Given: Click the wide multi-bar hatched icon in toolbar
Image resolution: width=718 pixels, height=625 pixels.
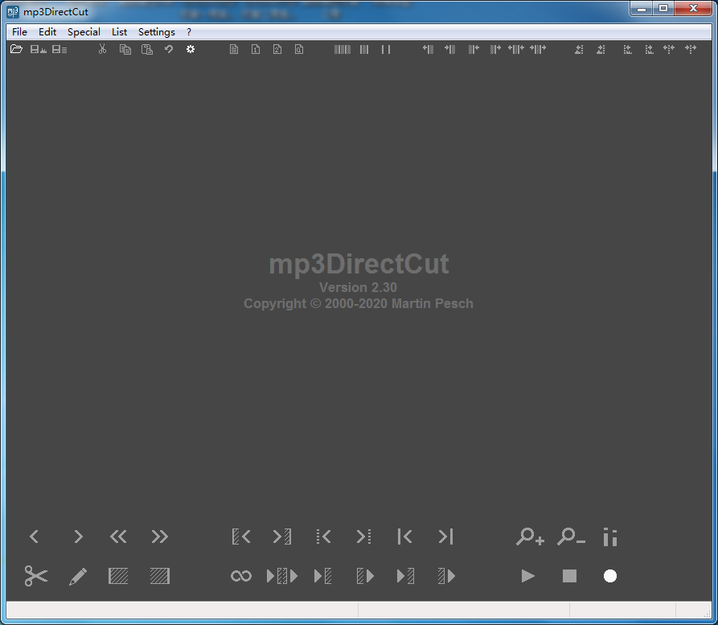Looking at the screenshot, I should [x=342, y=49].
